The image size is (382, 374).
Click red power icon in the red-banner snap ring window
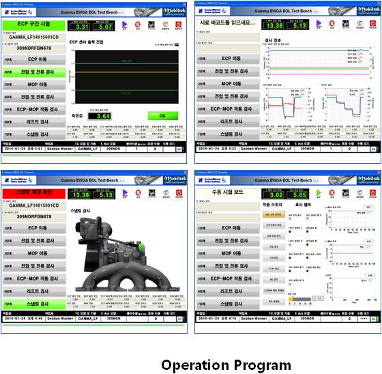click(179, 193)
